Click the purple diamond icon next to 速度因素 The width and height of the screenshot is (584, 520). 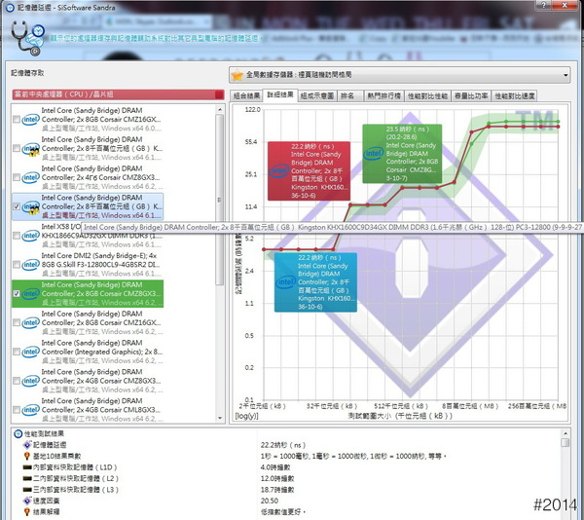pyautogui.click(x=27, y=501)
